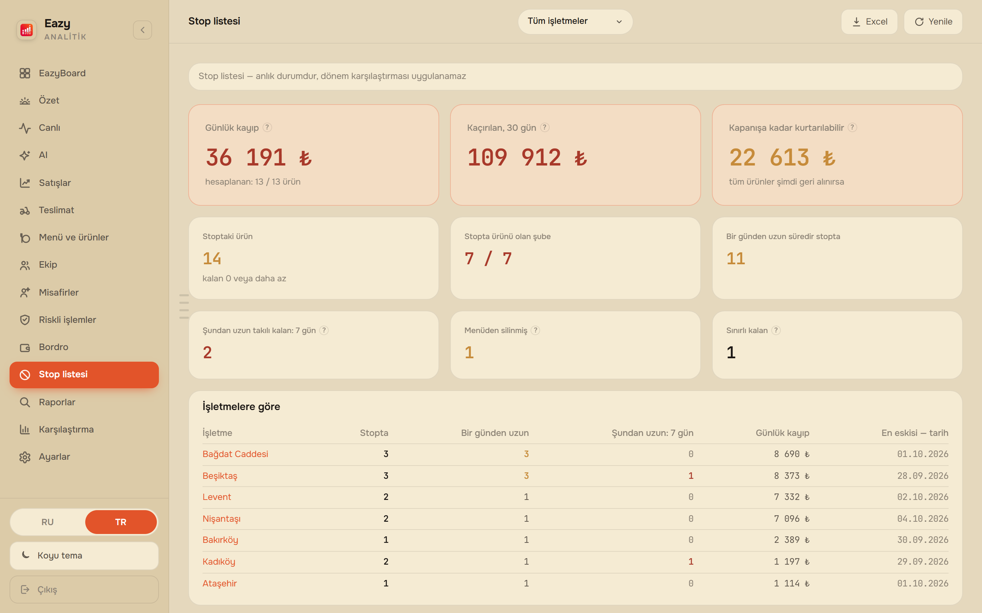Screen dimensions: 982x613
Task: Click the Misafirler person icon
Action: (x=25, y=292)
